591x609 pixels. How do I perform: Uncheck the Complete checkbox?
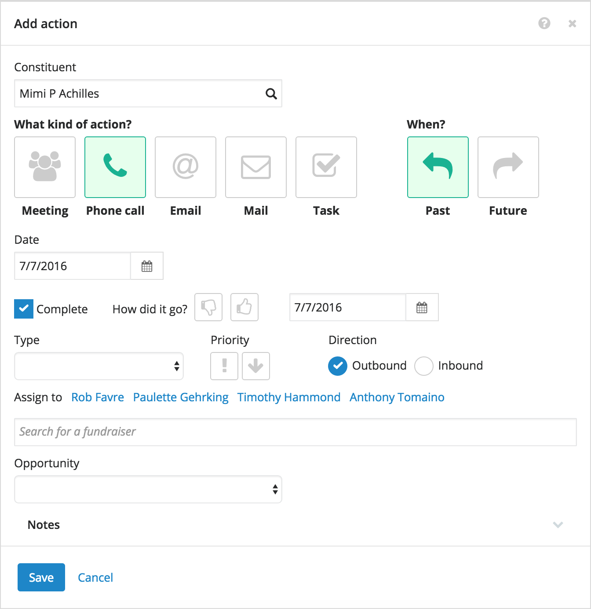(x=24, y=309)
